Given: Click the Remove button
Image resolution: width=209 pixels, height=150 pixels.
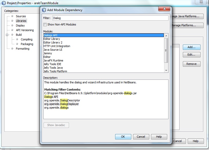Looking at the screenshot, I should coord(192,64).
